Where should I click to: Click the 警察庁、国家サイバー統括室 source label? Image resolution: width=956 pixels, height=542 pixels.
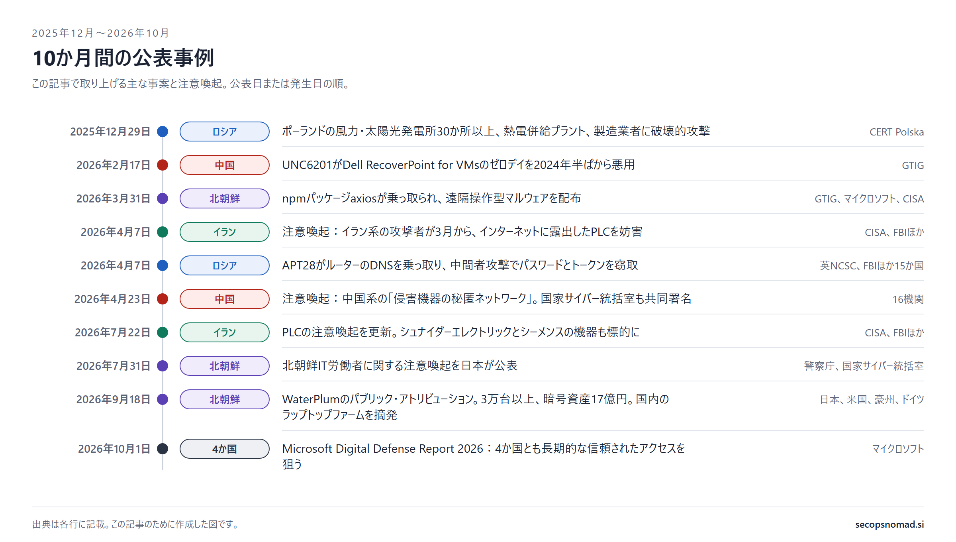point(864,366)
